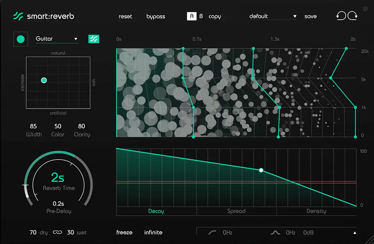Click the redo arrow icon
Image resolution: width=374 pixels, height=244 pixels.
click(352, 16)
